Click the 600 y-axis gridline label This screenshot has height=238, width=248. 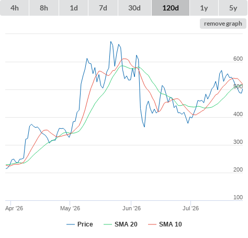tap(238, 59)
